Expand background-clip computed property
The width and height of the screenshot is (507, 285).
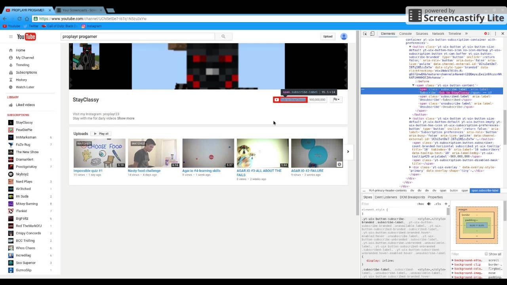(x=453, y=264)
